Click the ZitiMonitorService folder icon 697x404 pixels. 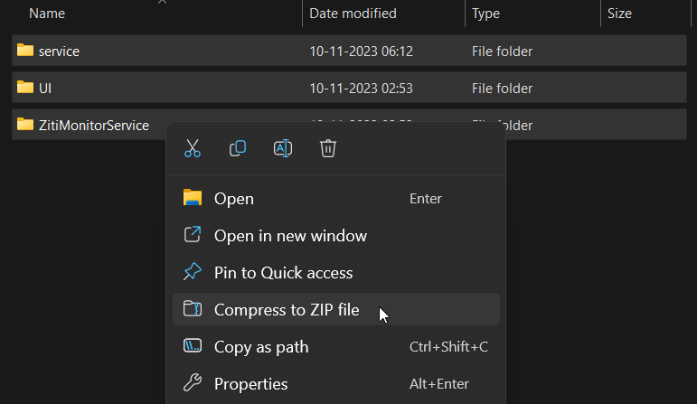tap(25, 125)
